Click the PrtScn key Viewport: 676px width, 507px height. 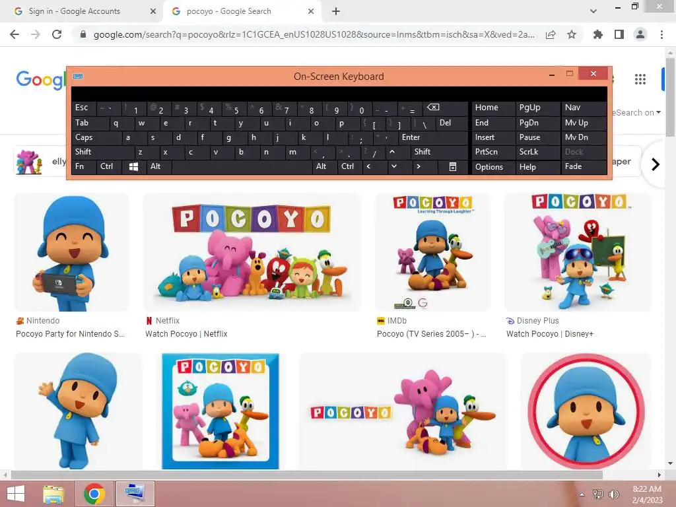click(494, 152)
